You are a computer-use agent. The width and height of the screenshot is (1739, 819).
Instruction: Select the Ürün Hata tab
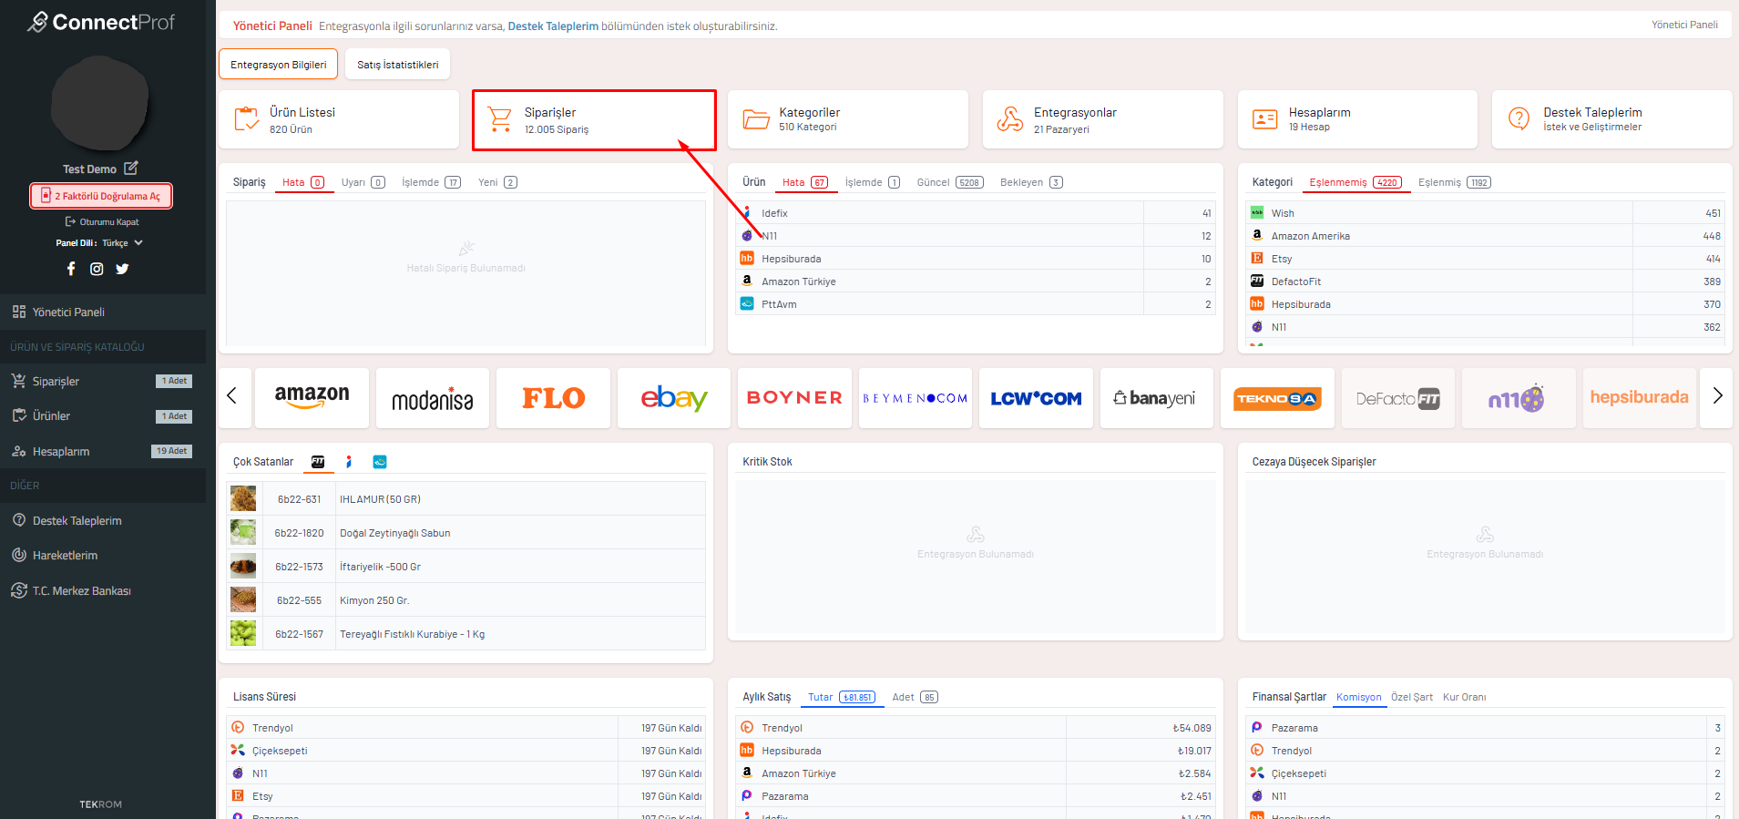click(x=805, y=182)
